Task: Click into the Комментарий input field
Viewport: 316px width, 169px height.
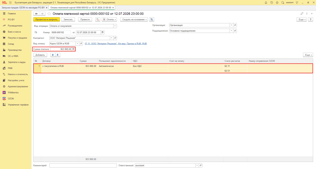Action: [83, 165]
